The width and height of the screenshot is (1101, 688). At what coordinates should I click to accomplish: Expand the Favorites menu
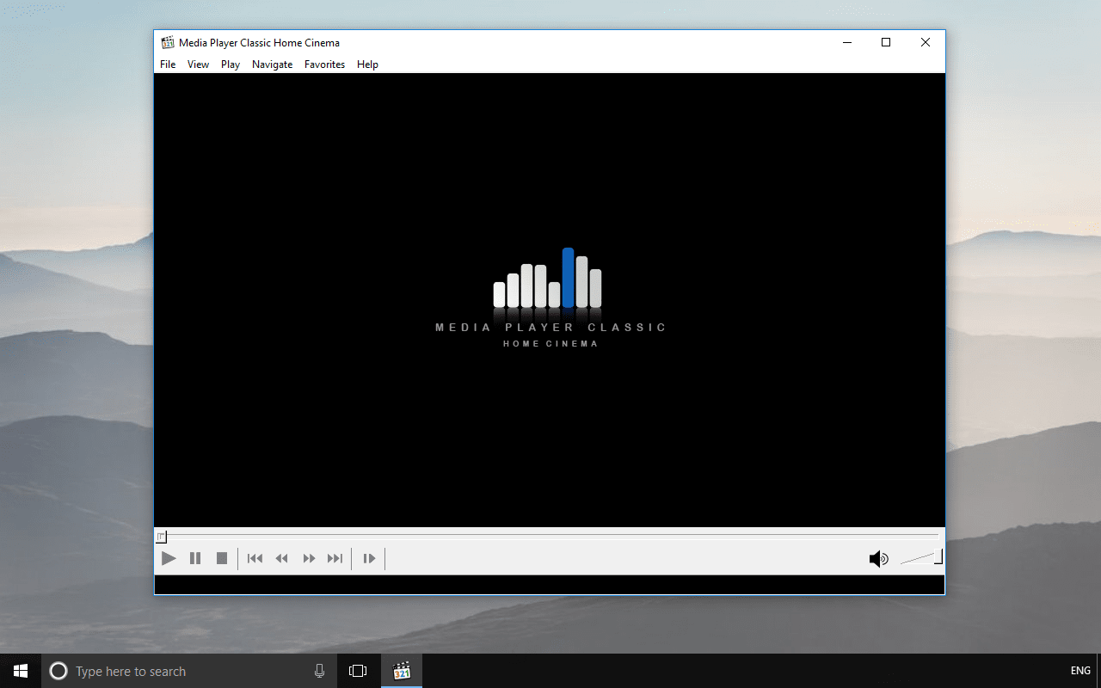(324, 64)
